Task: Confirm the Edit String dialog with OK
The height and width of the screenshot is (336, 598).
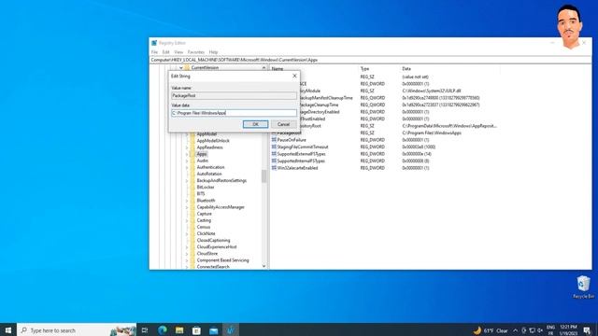Action: point(255,124)
